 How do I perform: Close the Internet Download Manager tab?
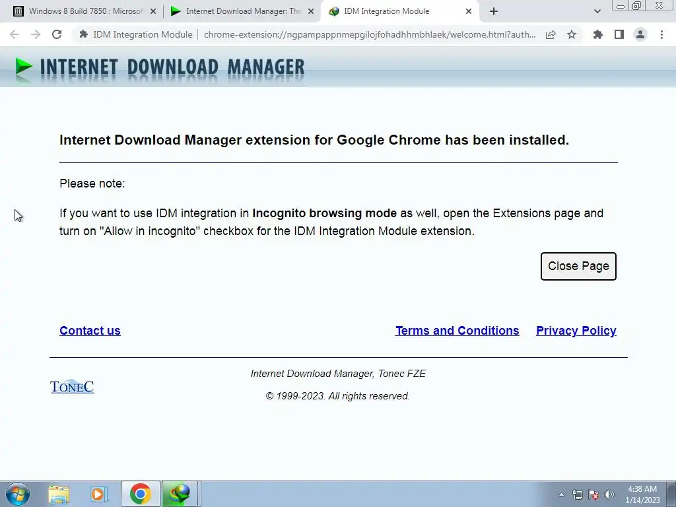[x=310, y=11]
